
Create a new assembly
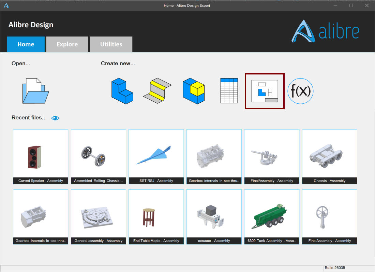pos(194,91)
